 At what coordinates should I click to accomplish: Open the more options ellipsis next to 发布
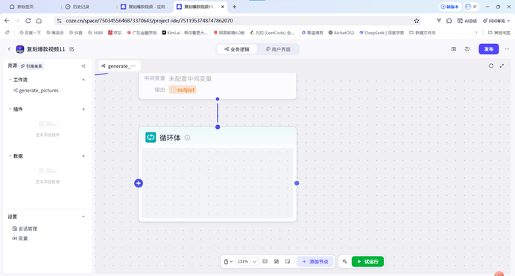[507, 49]
